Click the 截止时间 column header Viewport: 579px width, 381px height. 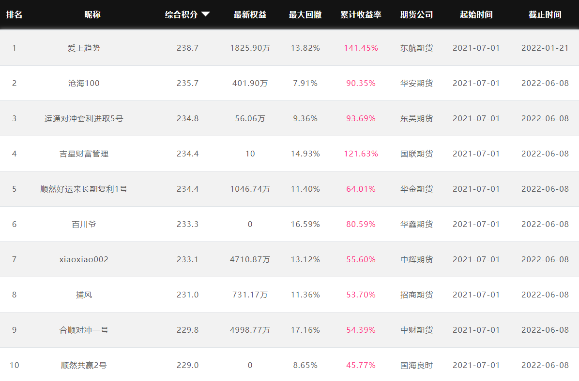pos(545,15)
